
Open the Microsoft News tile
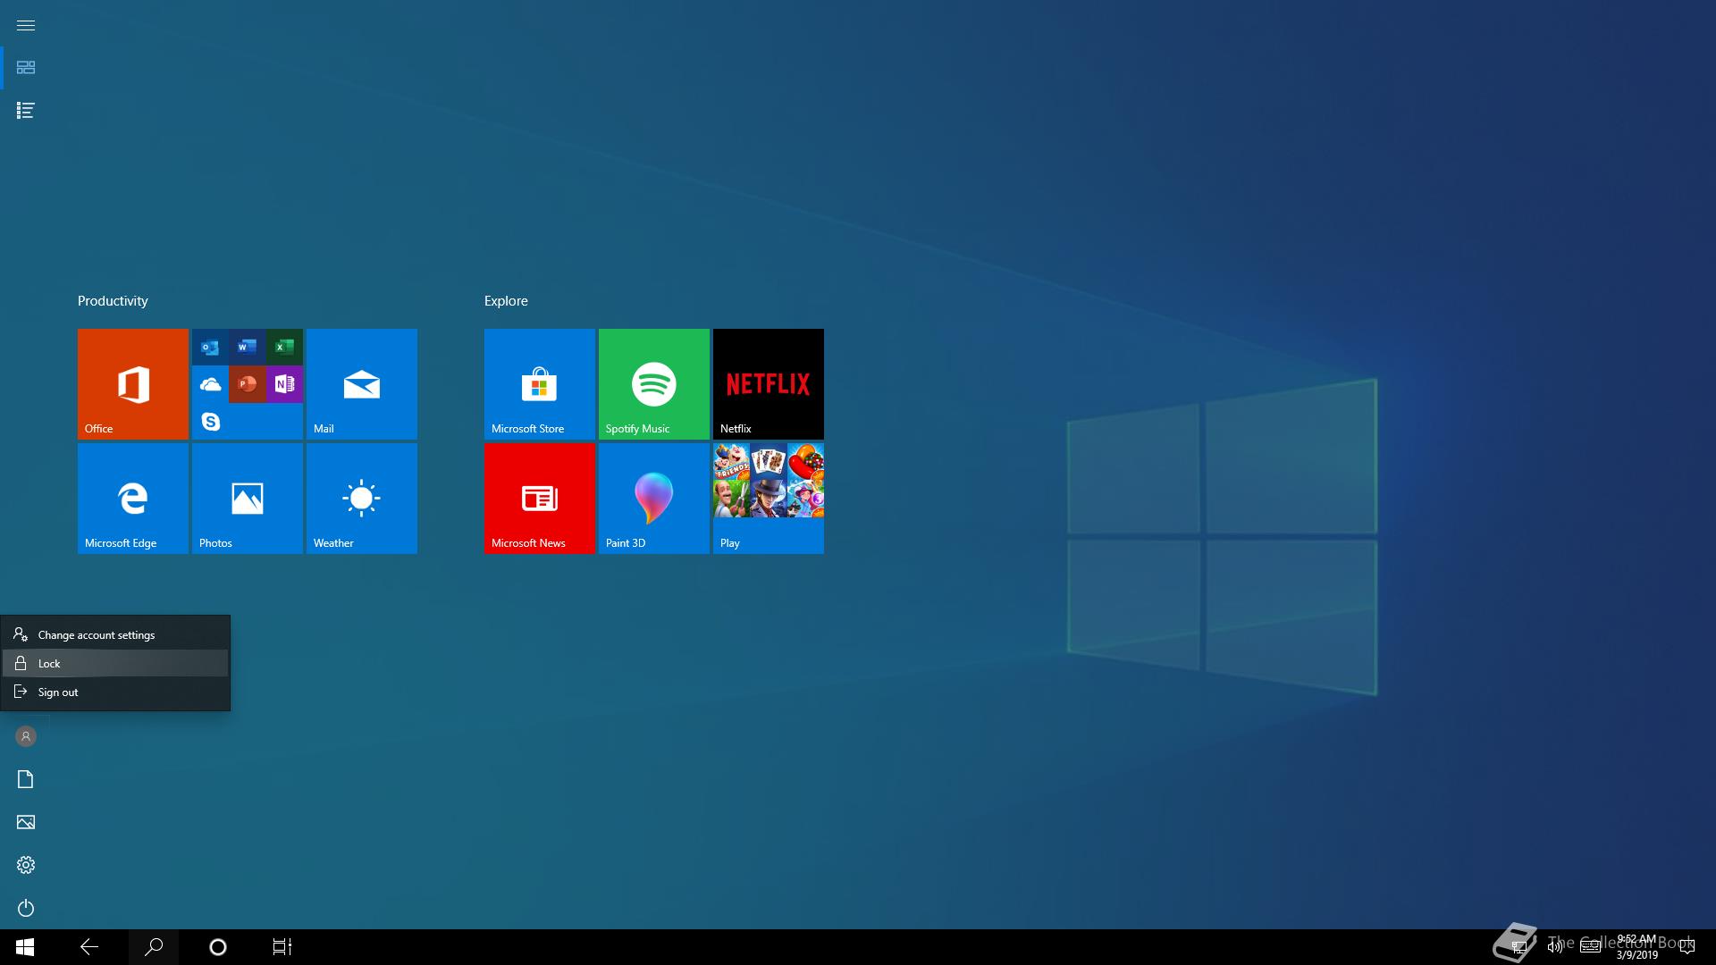(x=540, y=499)
